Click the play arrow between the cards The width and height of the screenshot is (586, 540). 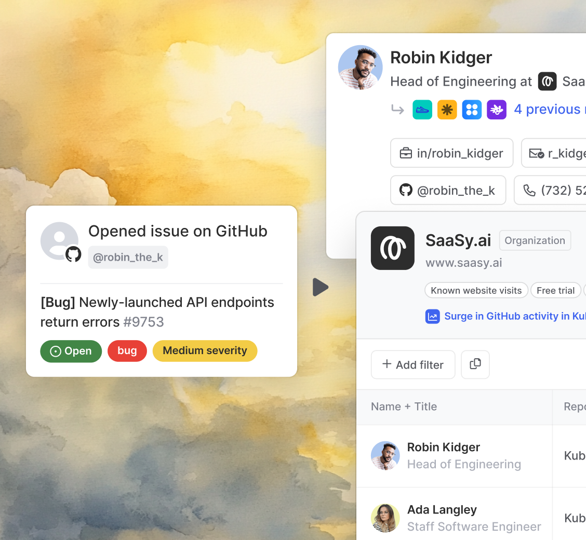(321, 287)
